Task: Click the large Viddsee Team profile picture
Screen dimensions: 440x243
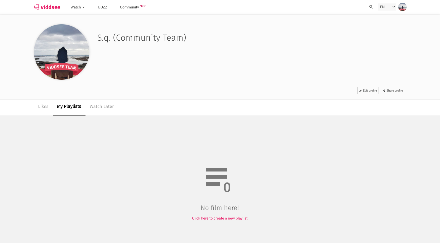Action: pos(61,52)
